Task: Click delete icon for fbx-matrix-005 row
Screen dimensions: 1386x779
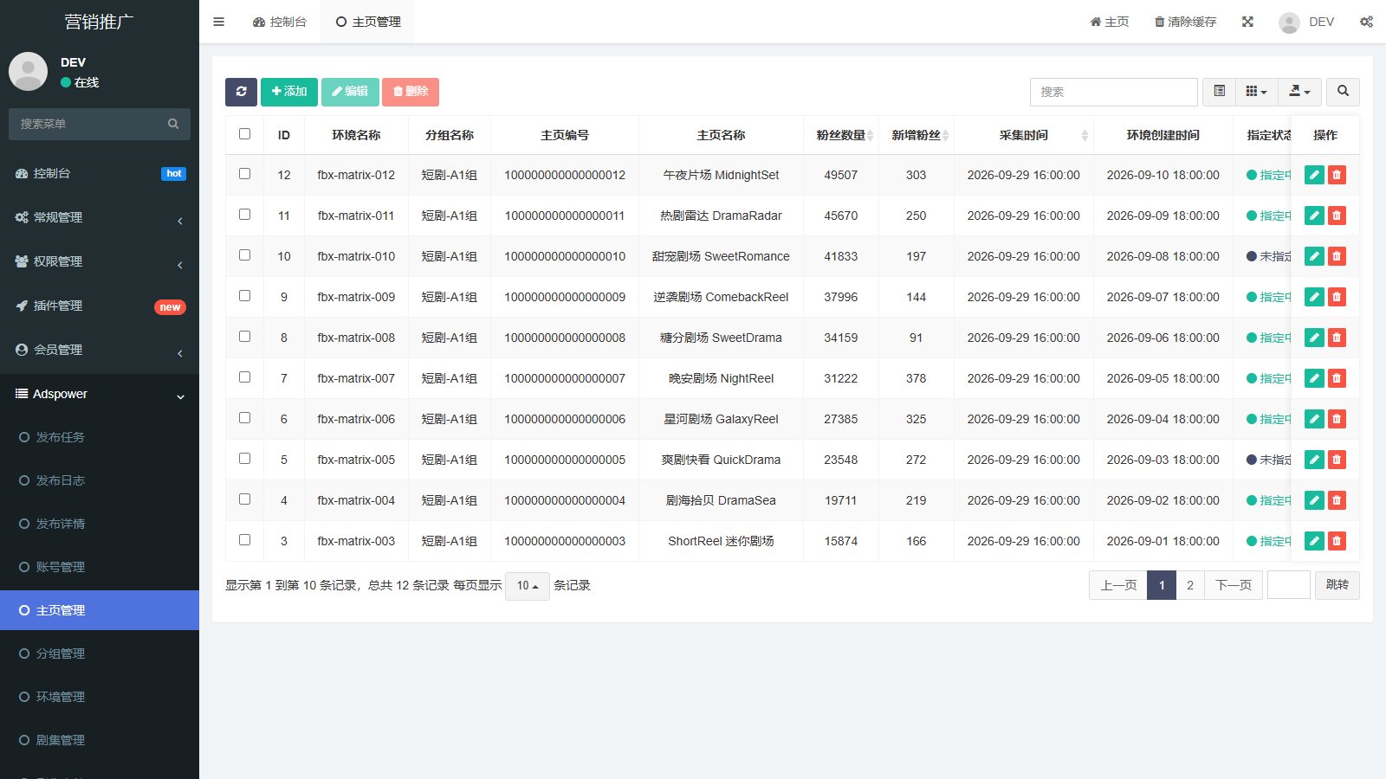Action: pos(1337,460)
